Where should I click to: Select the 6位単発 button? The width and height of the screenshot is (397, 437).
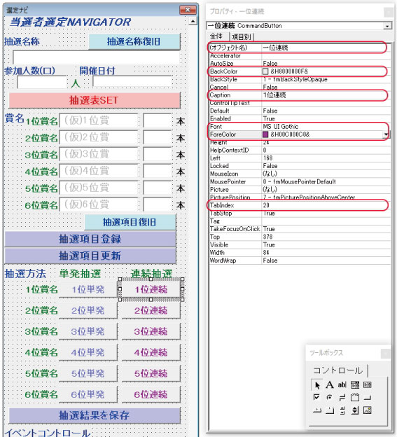click(88, 394)
